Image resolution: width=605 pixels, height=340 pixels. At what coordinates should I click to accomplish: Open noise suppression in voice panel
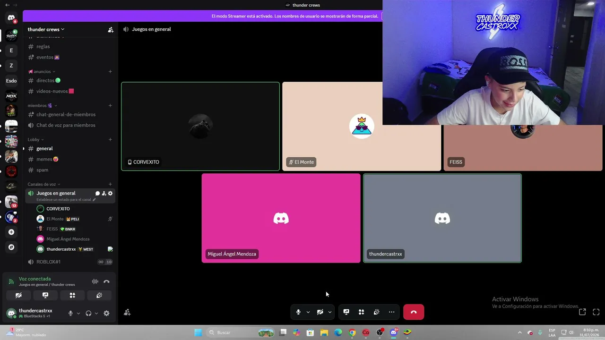95,281
